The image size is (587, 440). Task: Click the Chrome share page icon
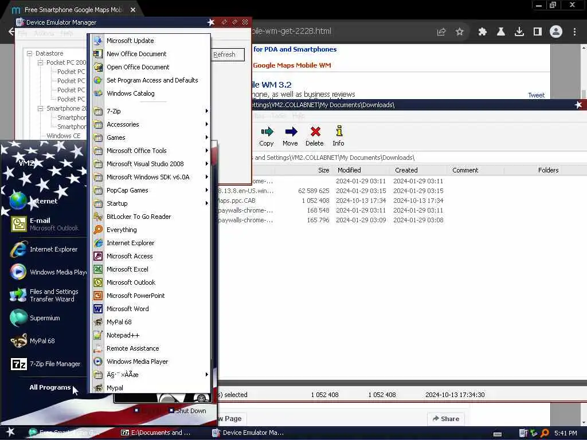441,32
